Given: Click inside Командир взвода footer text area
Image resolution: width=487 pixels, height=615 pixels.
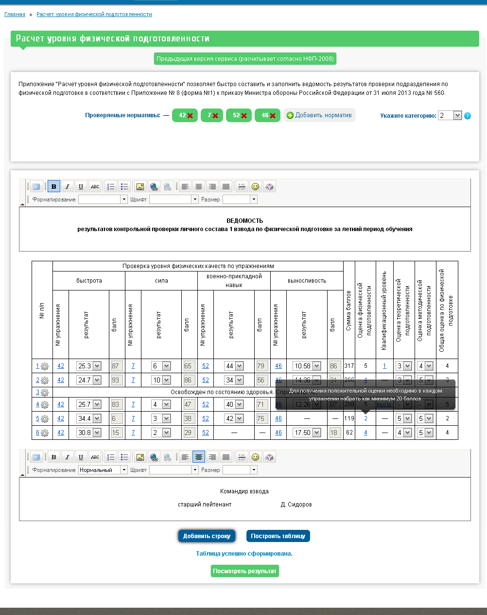Looking at the screenshot, I should [x=245, y=499].
